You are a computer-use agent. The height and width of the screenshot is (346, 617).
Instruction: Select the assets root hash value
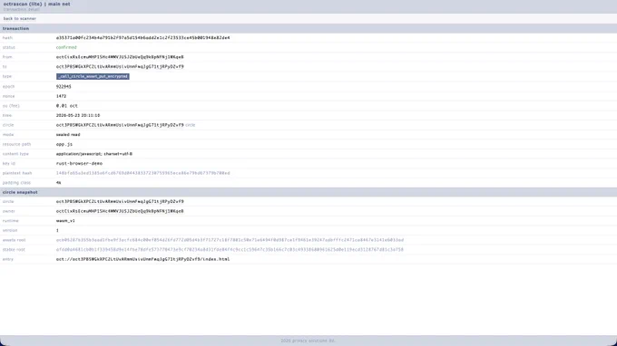click(x=230, y=240)
